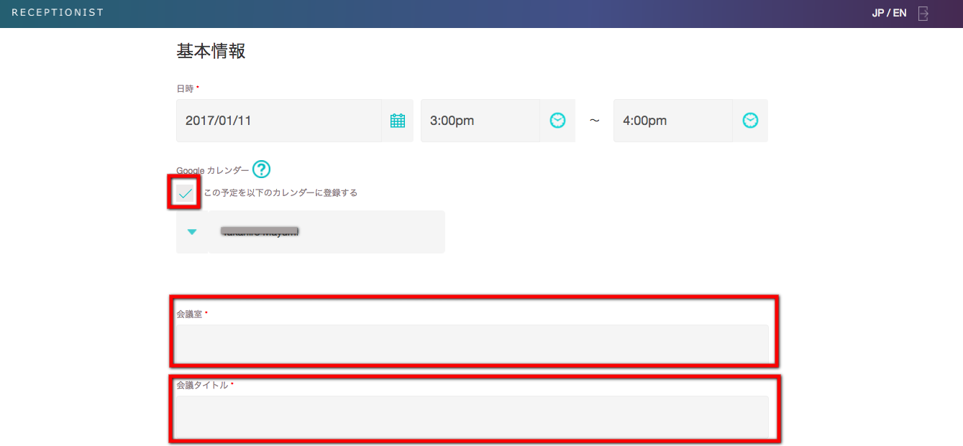Screen dimensions: 963x446
Task: Focus the 会議室 input field
Action: 472,343
